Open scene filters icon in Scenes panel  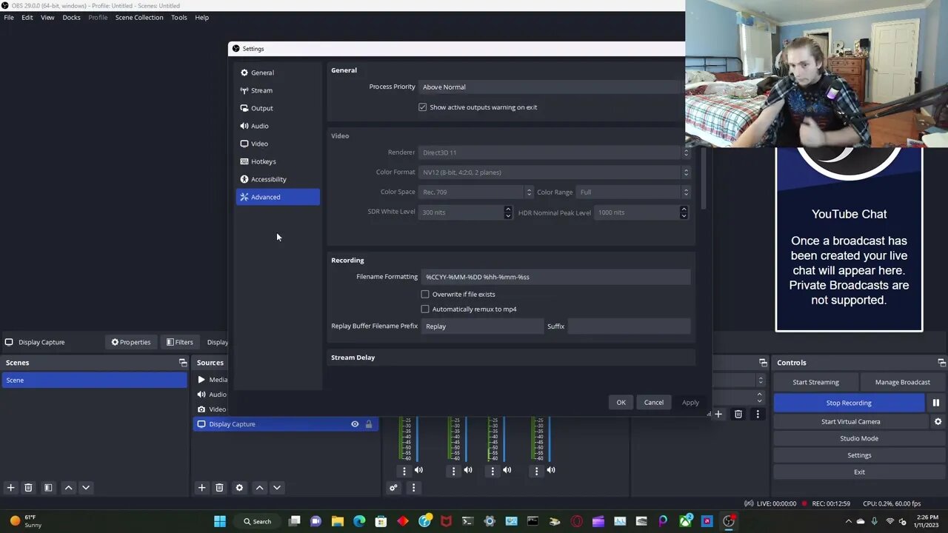tap(48, 488)
